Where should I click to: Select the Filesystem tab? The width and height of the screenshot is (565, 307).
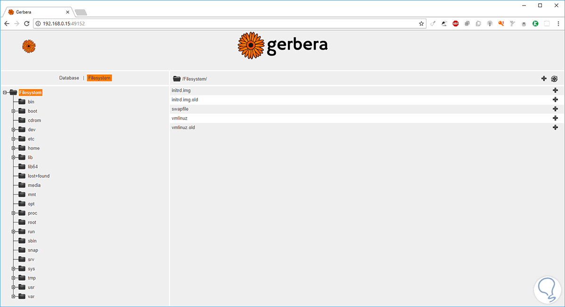click(x=99, y=78)
